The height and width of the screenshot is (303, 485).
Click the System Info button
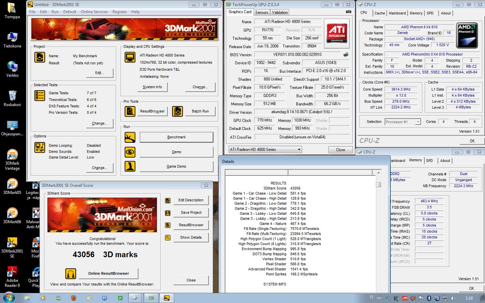click(x=152, y=87)
